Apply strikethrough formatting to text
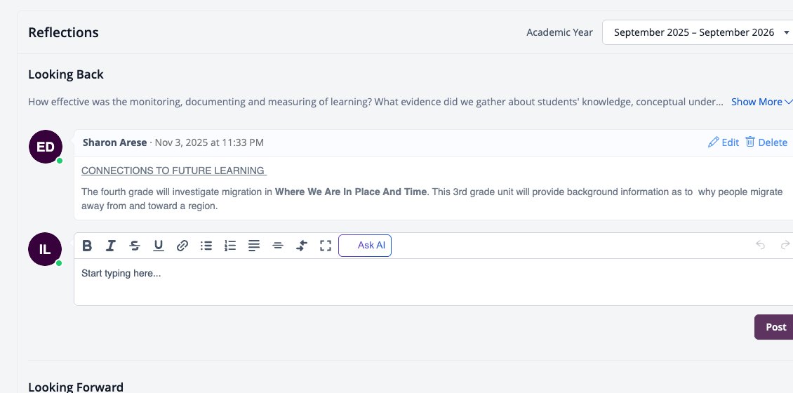This screenshot has height=393, width=793. point(135,246)
